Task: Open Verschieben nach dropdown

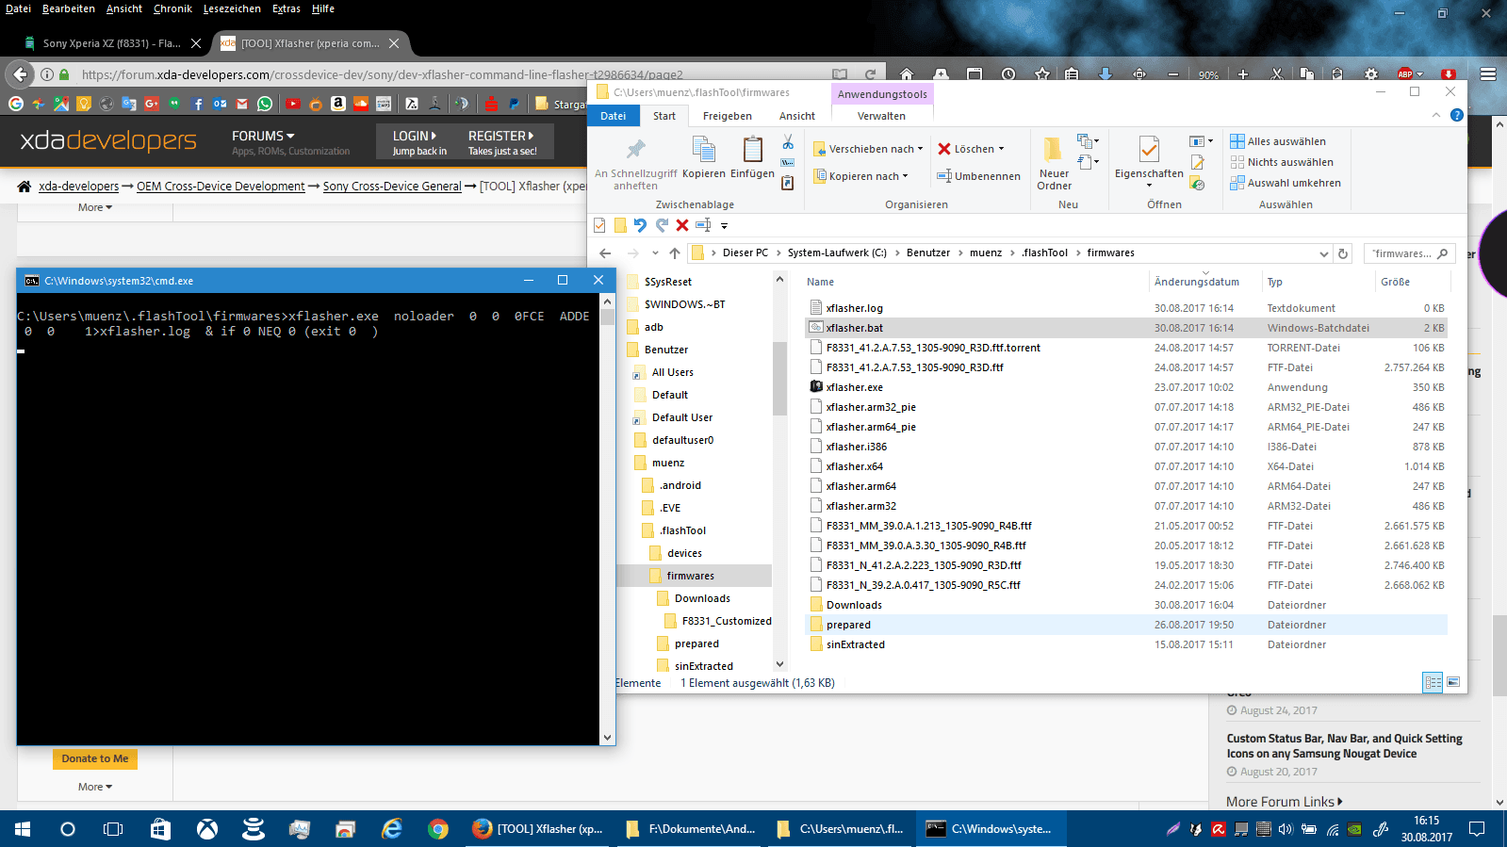Action: (867, 149)
